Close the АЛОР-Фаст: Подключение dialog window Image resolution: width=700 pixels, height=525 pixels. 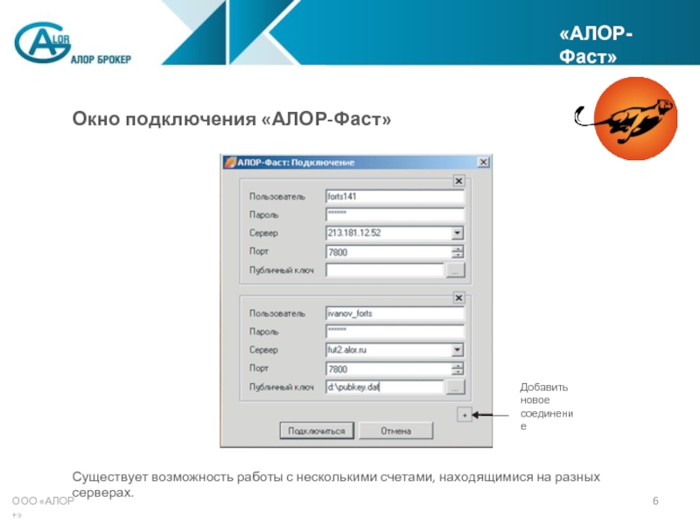pyautogui.click(x=484, y=162)
